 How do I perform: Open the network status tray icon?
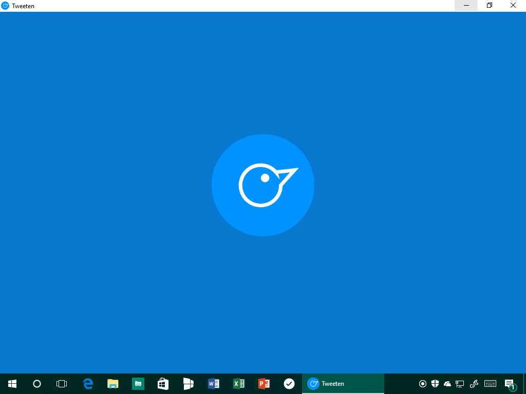click(460, 384)
